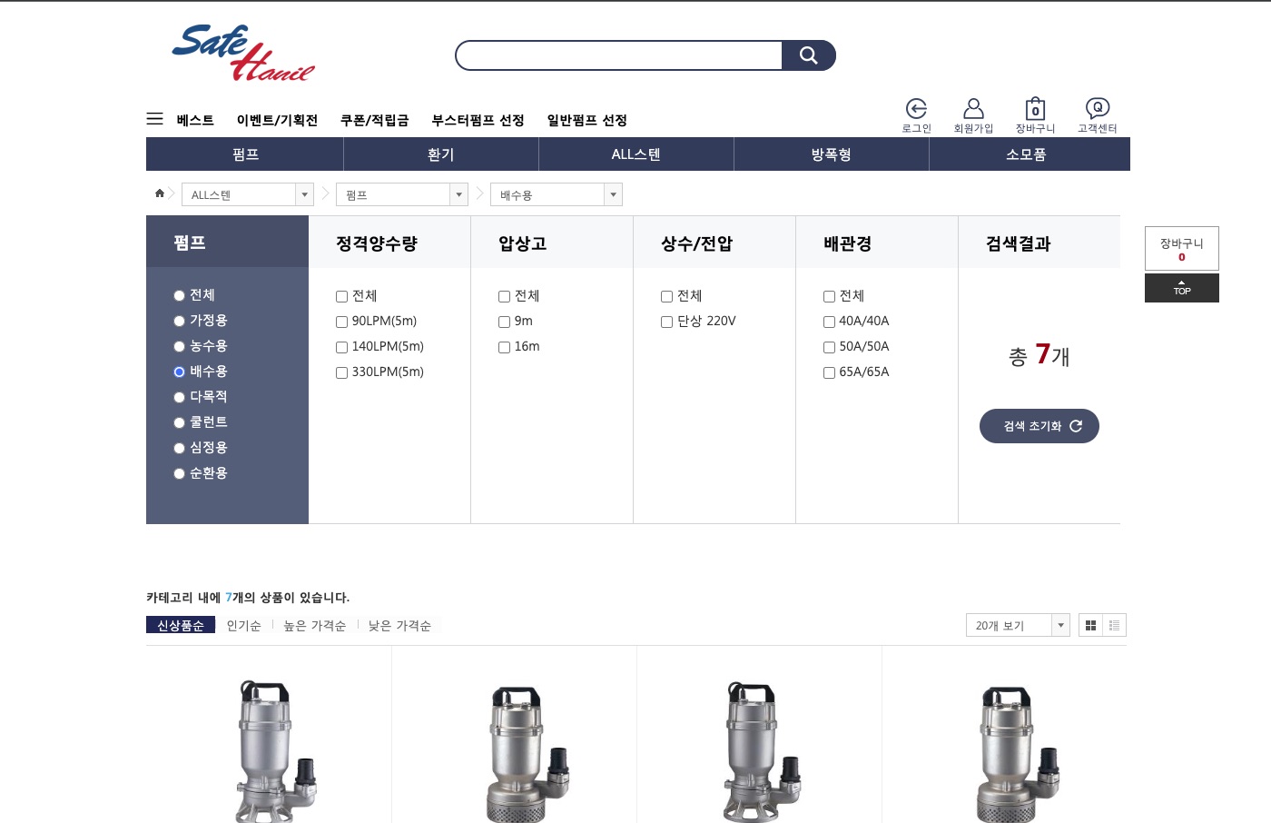Open the member sign-up person icon

pyautogui.click(x=973, y=109)
